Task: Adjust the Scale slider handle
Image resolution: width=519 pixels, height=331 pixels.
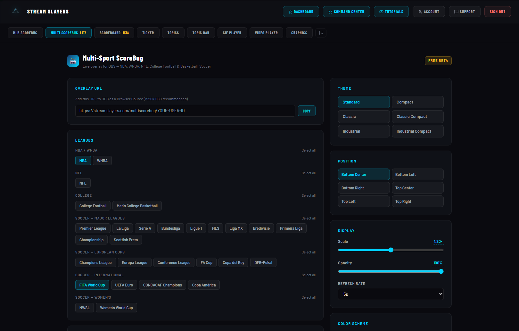Action: (x=391, y=250)
